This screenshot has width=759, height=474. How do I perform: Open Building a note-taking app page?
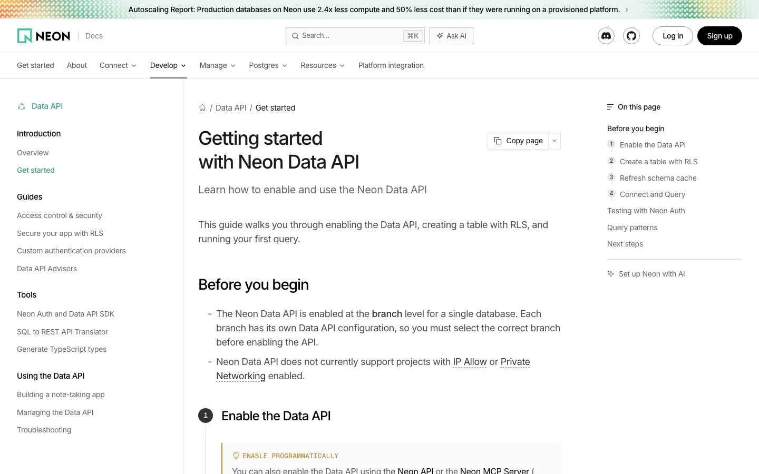pyautogui.click(x=61, y=394)
